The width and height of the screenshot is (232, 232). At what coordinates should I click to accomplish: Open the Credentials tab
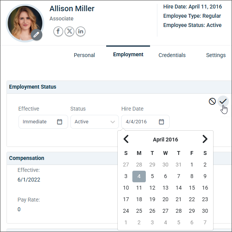click(x=172, y=55)
